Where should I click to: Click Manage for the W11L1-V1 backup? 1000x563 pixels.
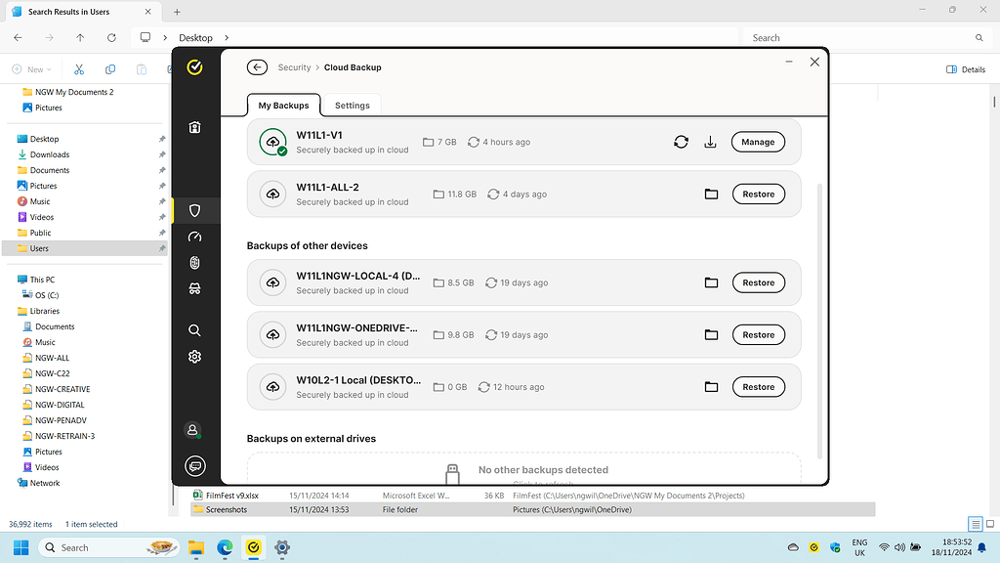(758, 142)
